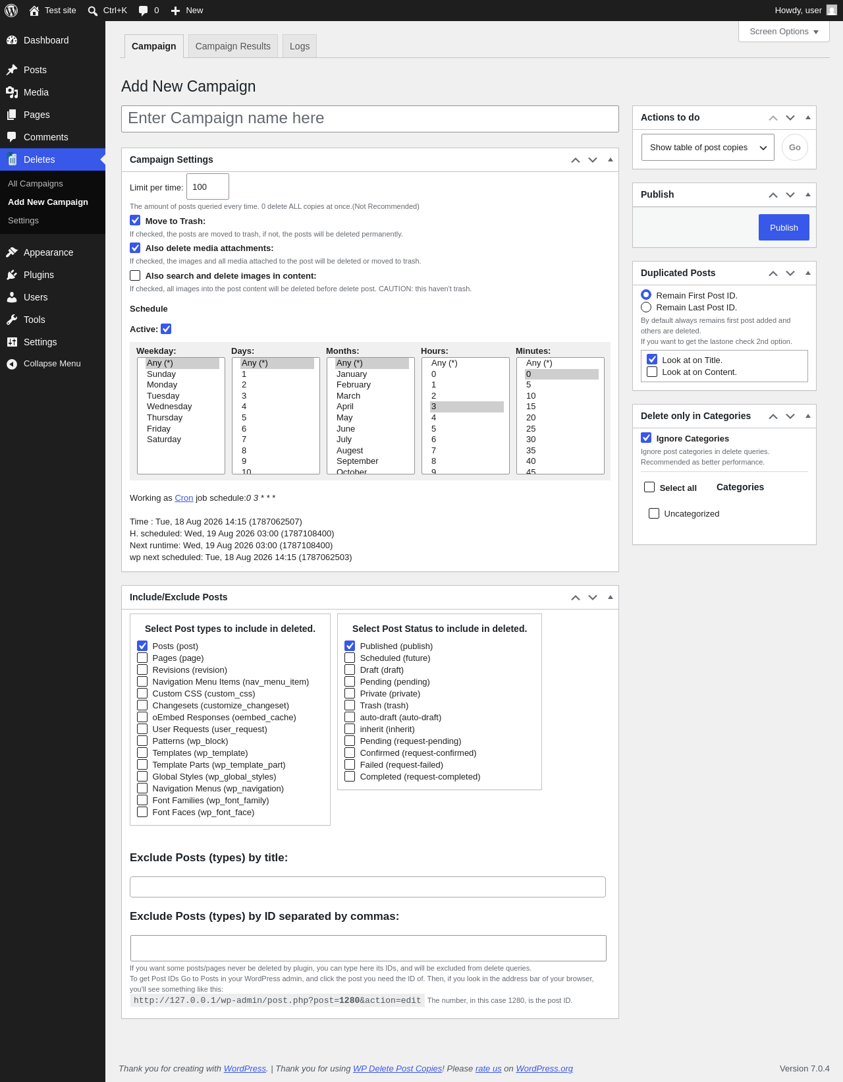The image size is (843, 1082).
Task: Click the Comments icon in sidebar
Action: (12, 137)
